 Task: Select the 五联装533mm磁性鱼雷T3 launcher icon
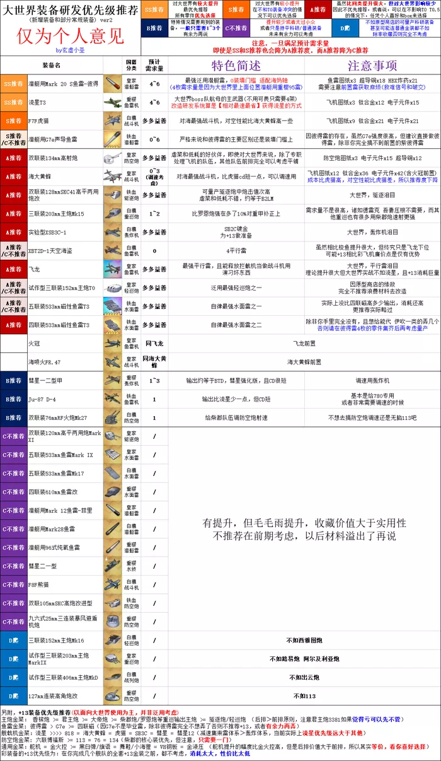(x=114, y=306)
